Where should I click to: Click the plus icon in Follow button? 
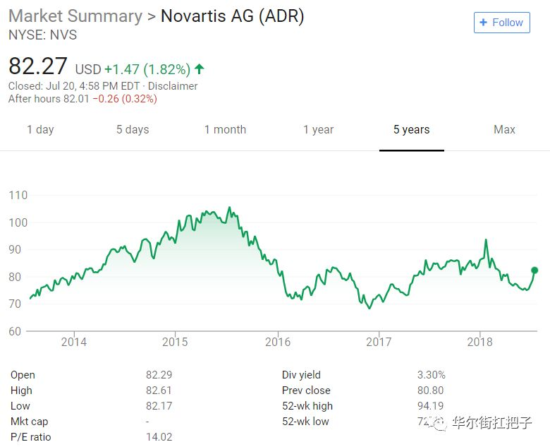point(483,22)
